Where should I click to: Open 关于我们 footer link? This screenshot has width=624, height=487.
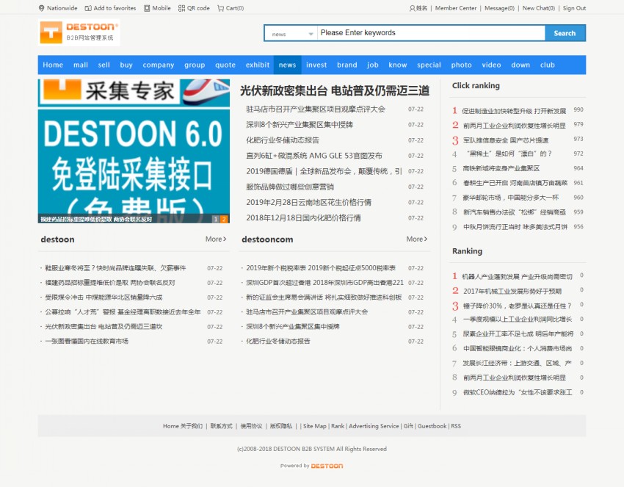pyautogui.click(x=192, y=426)
